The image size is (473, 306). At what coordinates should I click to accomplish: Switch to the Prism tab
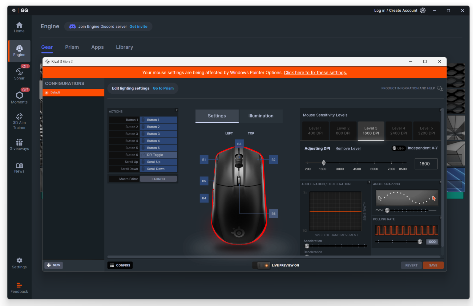pyautogui.click(x=72, y=47)
